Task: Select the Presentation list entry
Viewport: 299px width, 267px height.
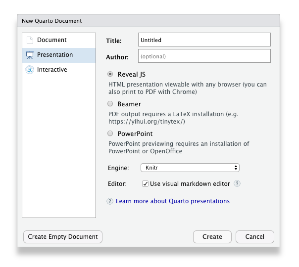Action: (x=59, y=55)
